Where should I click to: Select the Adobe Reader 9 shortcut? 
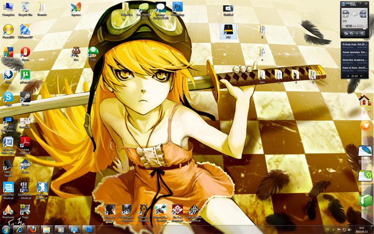pos(25,146)
